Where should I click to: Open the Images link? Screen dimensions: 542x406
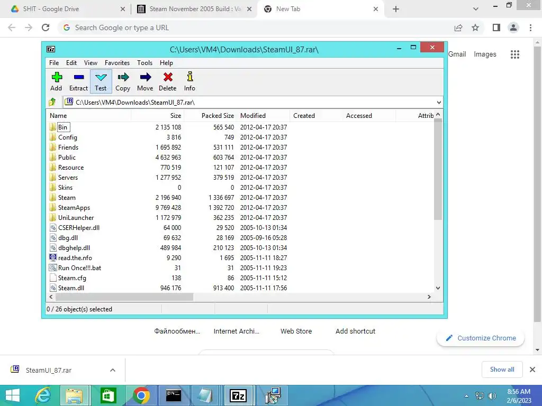click(x=485, y=54)
